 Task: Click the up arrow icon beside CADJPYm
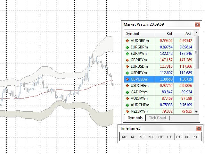pyautogui.click(x=127, y=92)
